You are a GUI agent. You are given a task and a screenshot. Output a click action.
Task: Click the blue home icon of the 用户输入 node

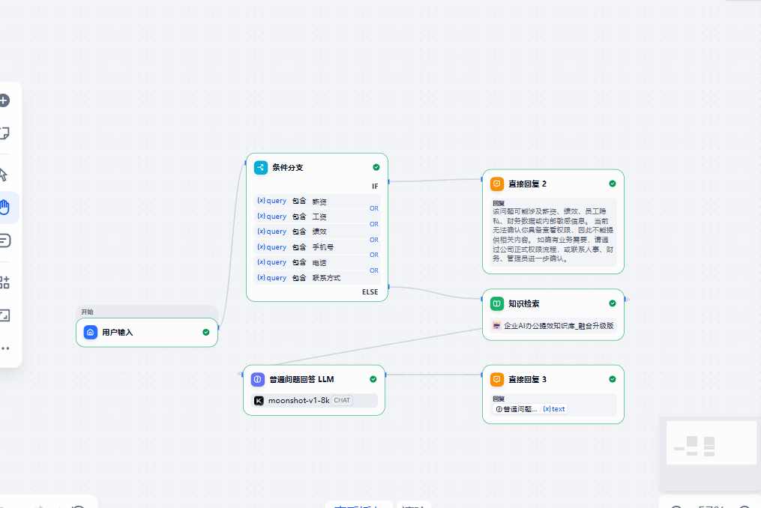(x=90, y=333)
